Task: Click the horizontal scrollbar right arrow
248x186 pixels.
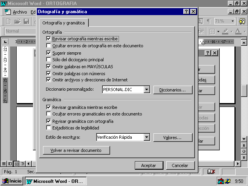Action: pos(238,164)
